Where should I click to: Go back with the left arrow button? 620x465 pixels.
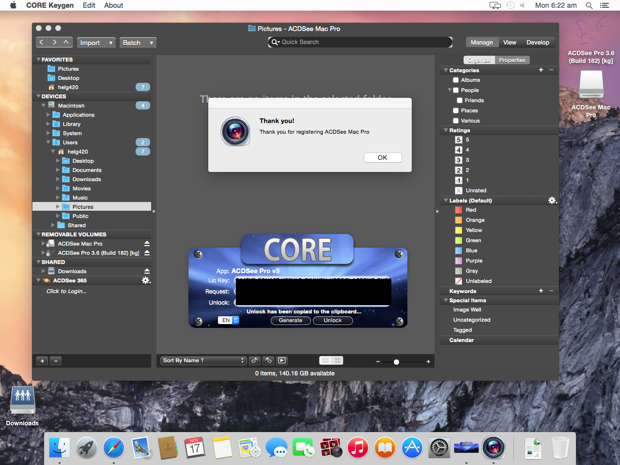pyautogui.click(x=42, y=42)
